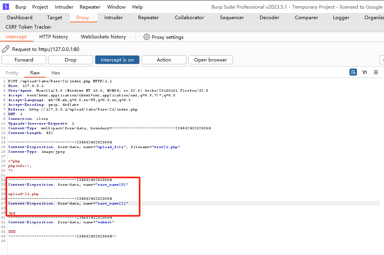Viewport: 384px width, 255px height.
Task: Switch to WebSockets history sub-tab
Action: pos(103,37)
